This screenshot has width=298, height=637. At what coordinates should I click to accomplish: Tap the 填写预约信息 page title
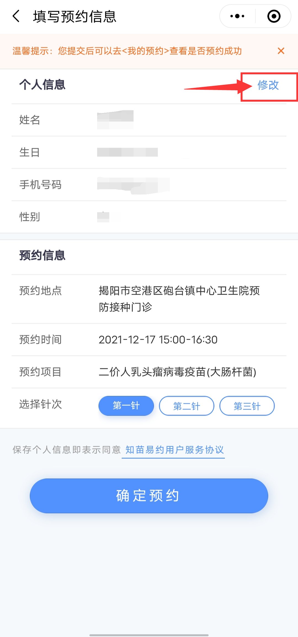click(74, 16)
